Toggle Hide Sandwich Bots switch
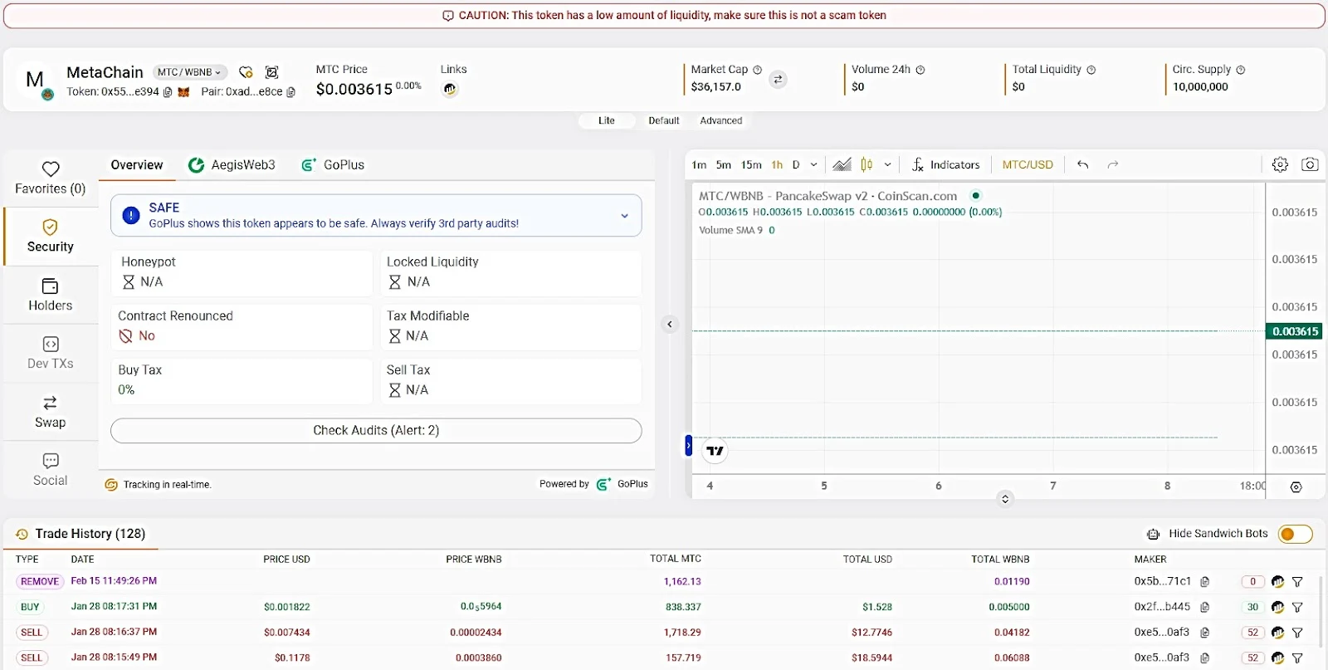The image size is (1328, 670). click(x=1295, y=534)
